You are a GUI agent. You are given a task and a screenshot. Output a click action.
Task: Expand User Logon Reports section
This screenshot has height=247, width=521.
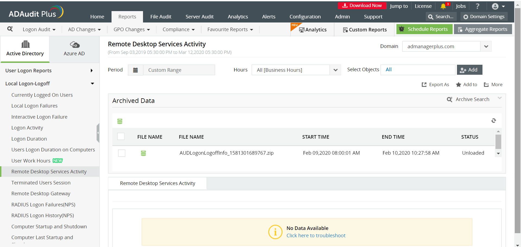[50, 71]
